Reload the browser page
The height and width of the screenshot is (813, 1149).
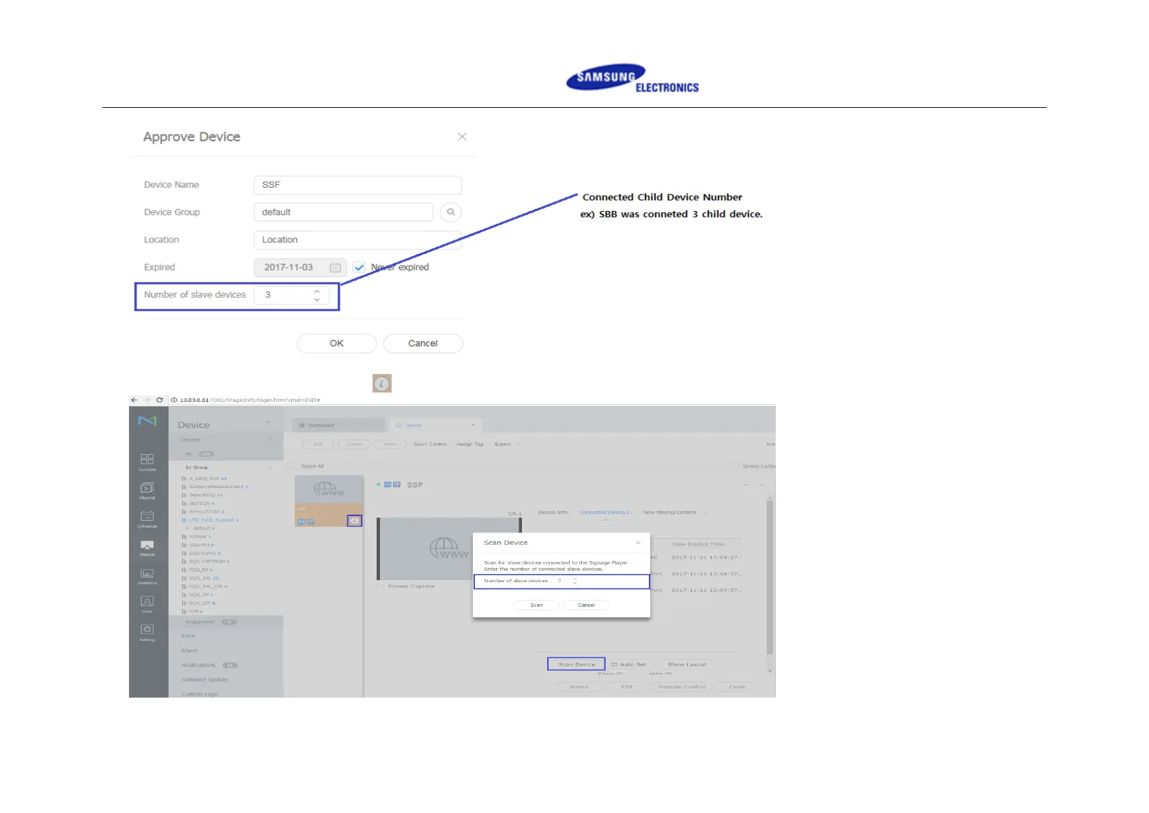160,400
